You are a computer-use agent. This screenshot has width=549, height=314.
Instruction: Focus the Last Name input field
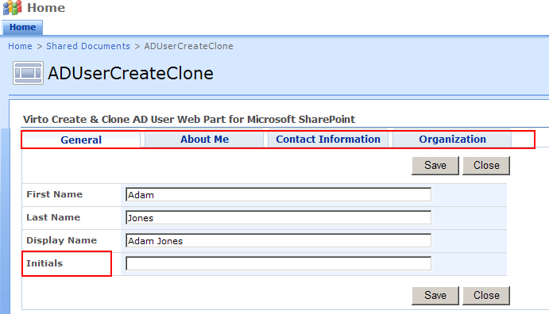(278, 217)
